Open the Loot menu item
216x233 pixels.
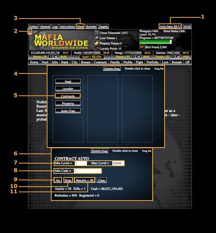click(165, 62)
